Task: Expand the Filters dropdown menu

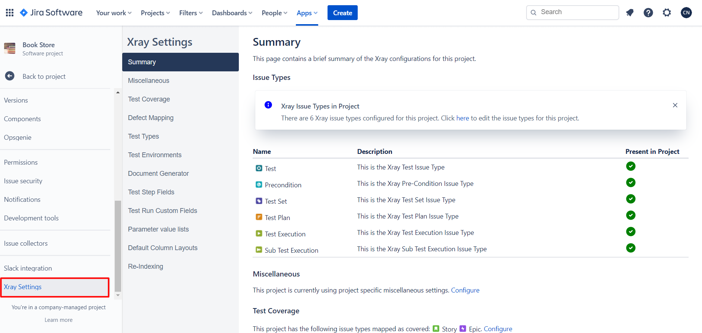Action: (x=191, y=13)
